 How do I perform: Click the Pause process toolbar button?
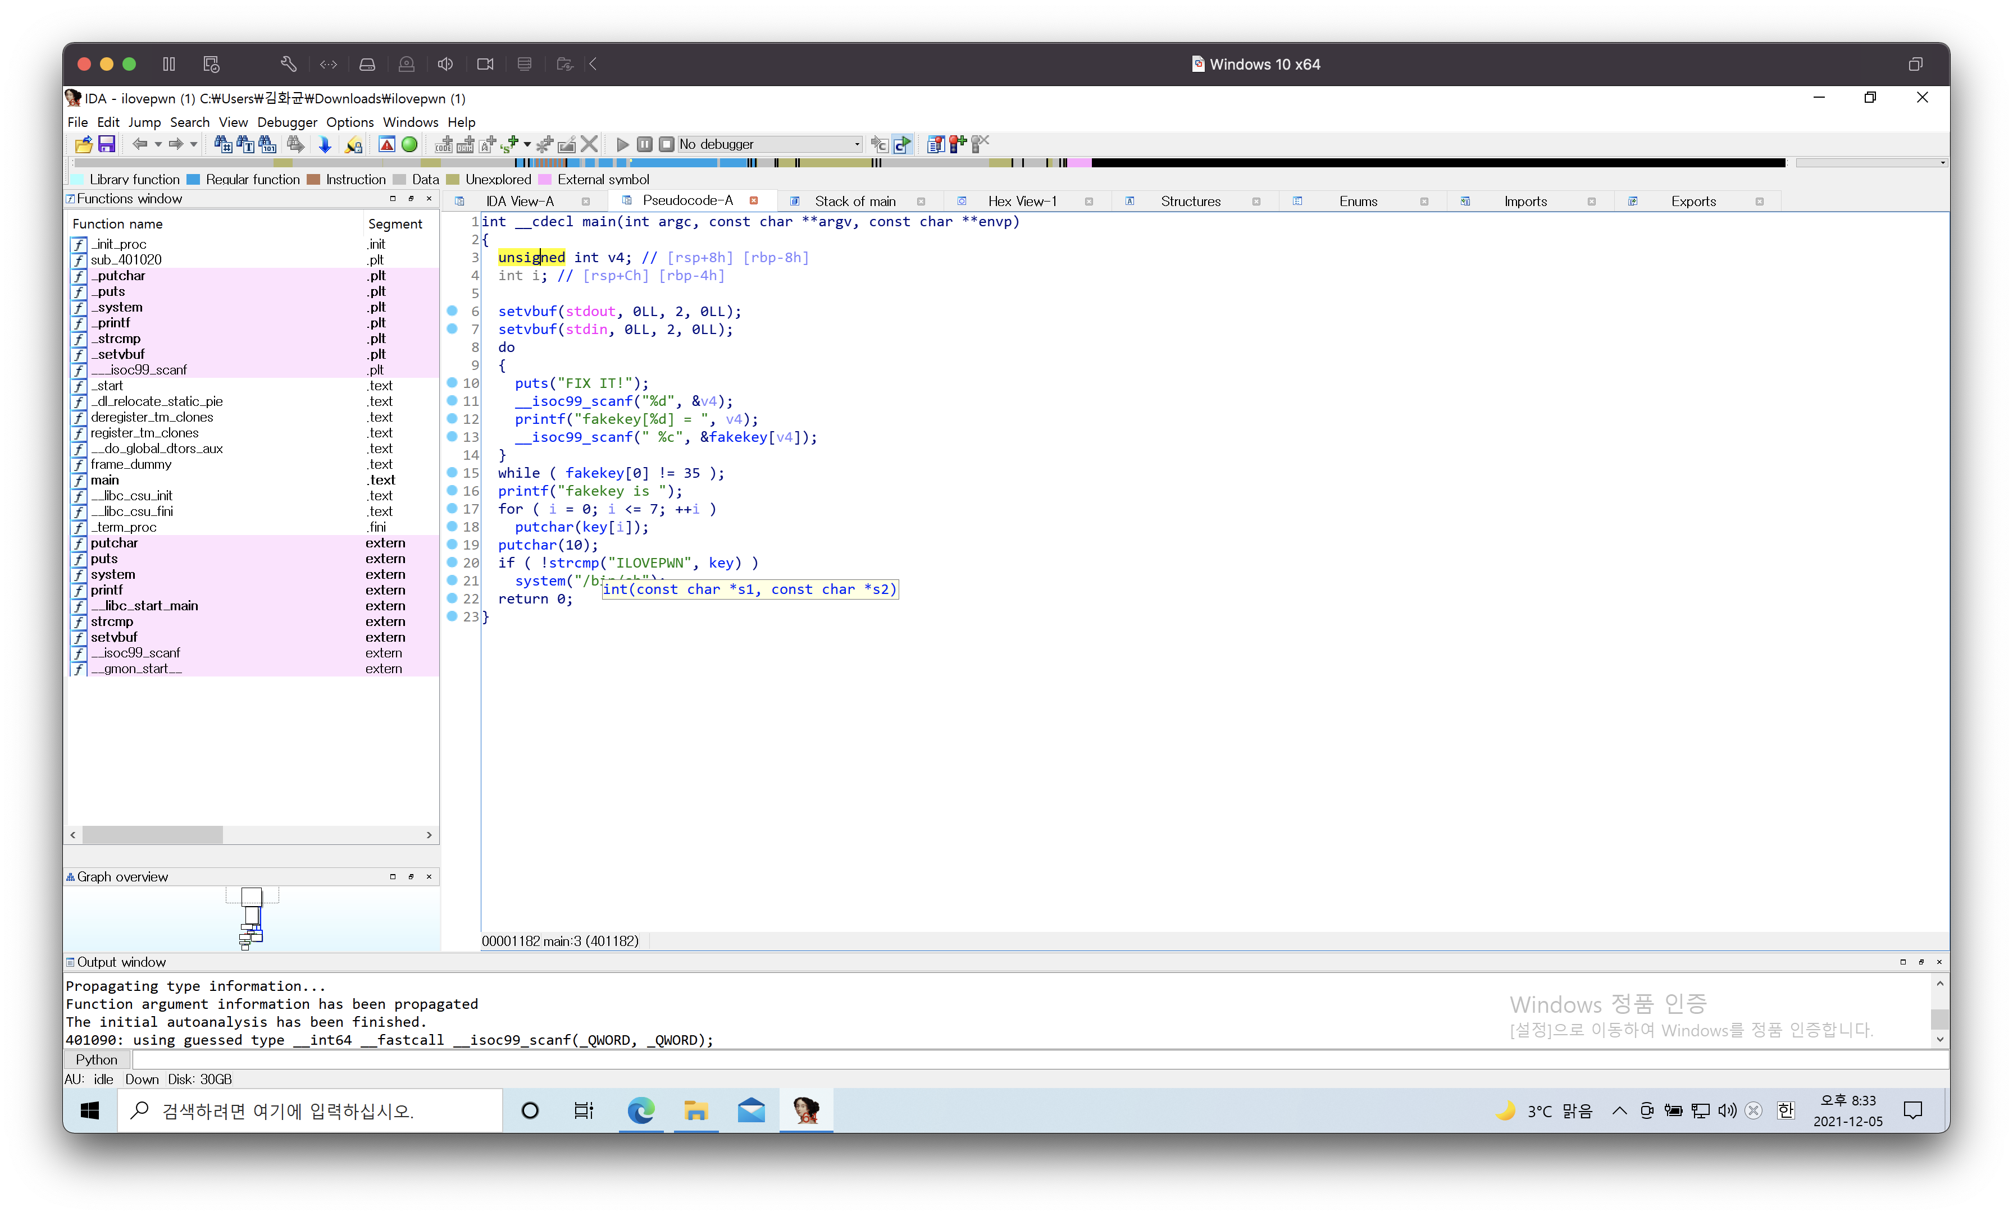coord(645,144)
